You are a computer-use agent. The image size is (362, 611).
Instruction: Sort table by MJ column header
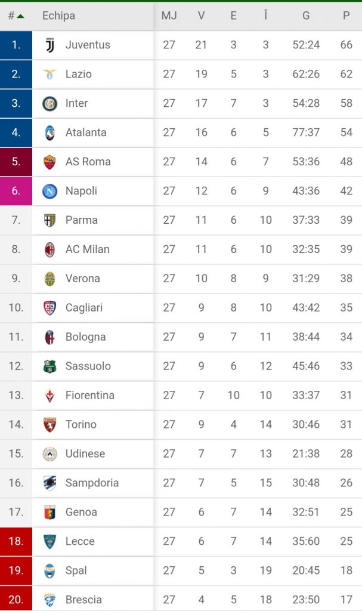[169, 16]
